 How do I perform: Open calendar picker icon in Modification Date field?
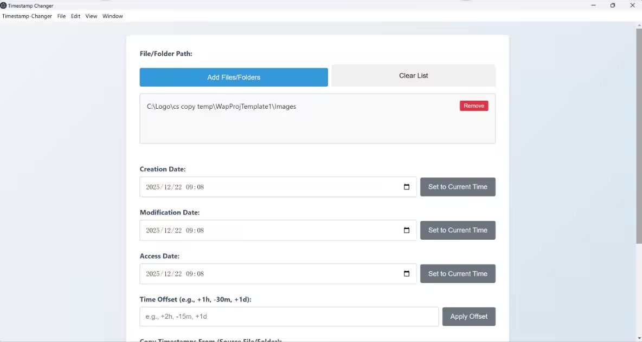(x=407, y=230)
